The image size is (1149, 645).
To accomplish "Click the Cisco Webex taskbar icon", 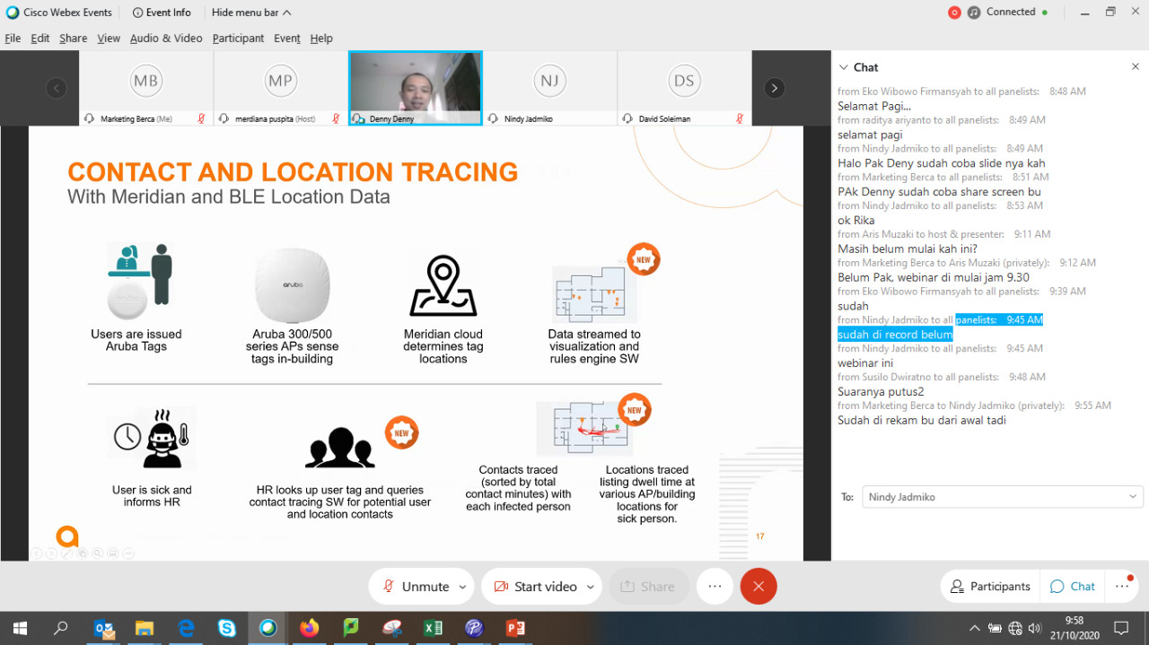I will click(x=268, y=629).
